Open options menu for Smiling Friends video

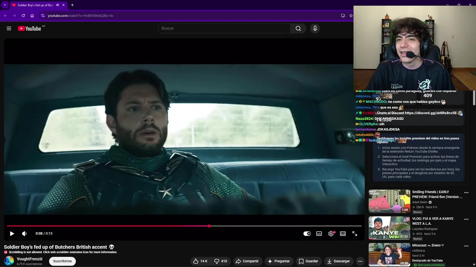coord(466,192)
